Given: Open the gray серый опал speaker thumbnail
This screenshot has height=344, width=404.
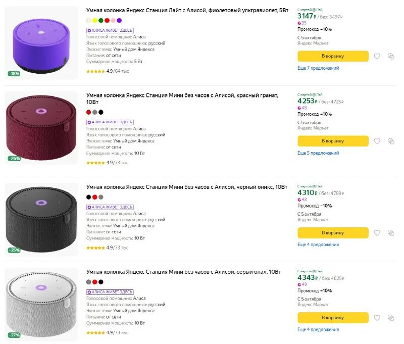Looking at the screenshot, I should [x=41, y=304].
